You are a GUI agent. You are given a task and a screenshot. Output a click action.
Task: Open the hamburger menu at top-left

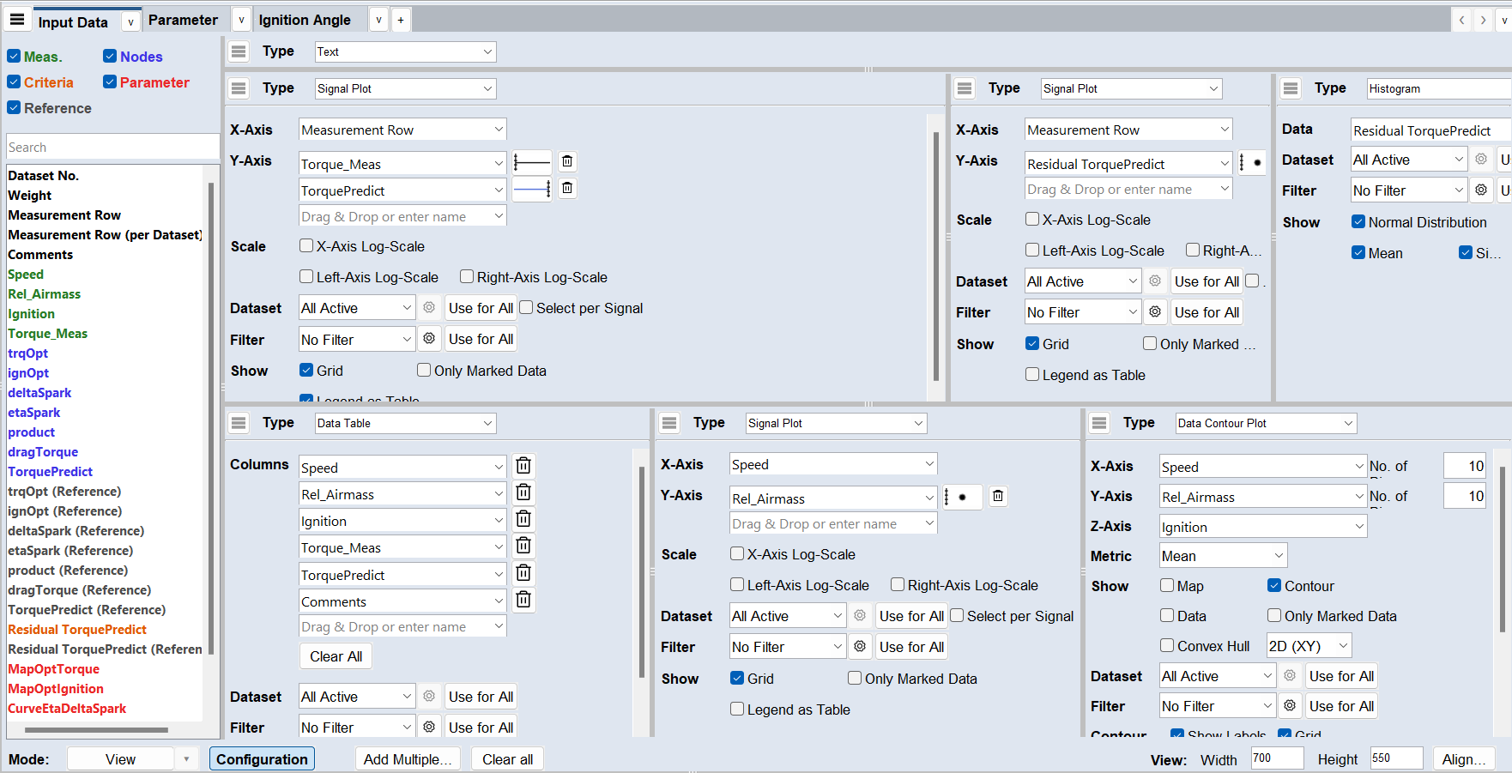click(17, 20)
